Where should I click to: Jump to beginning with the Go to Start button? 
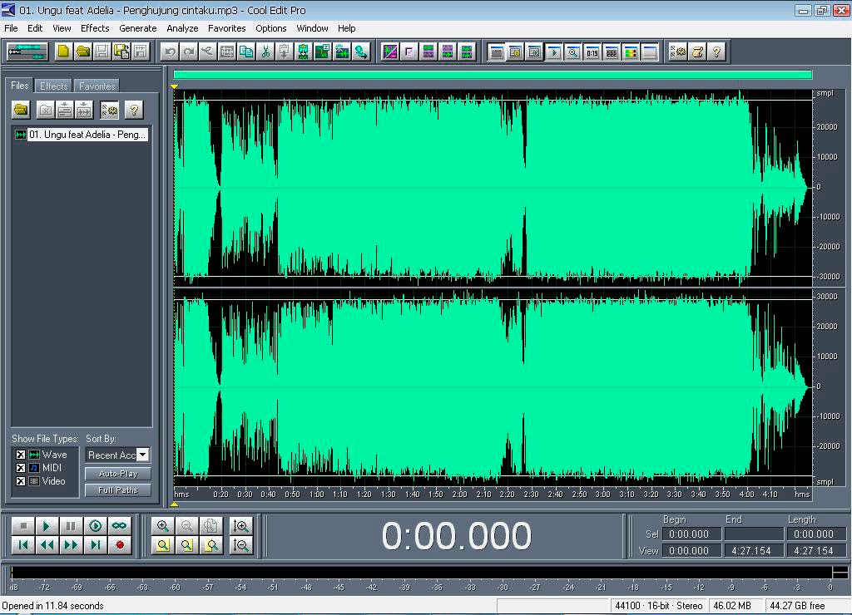[x=23, y=545]
